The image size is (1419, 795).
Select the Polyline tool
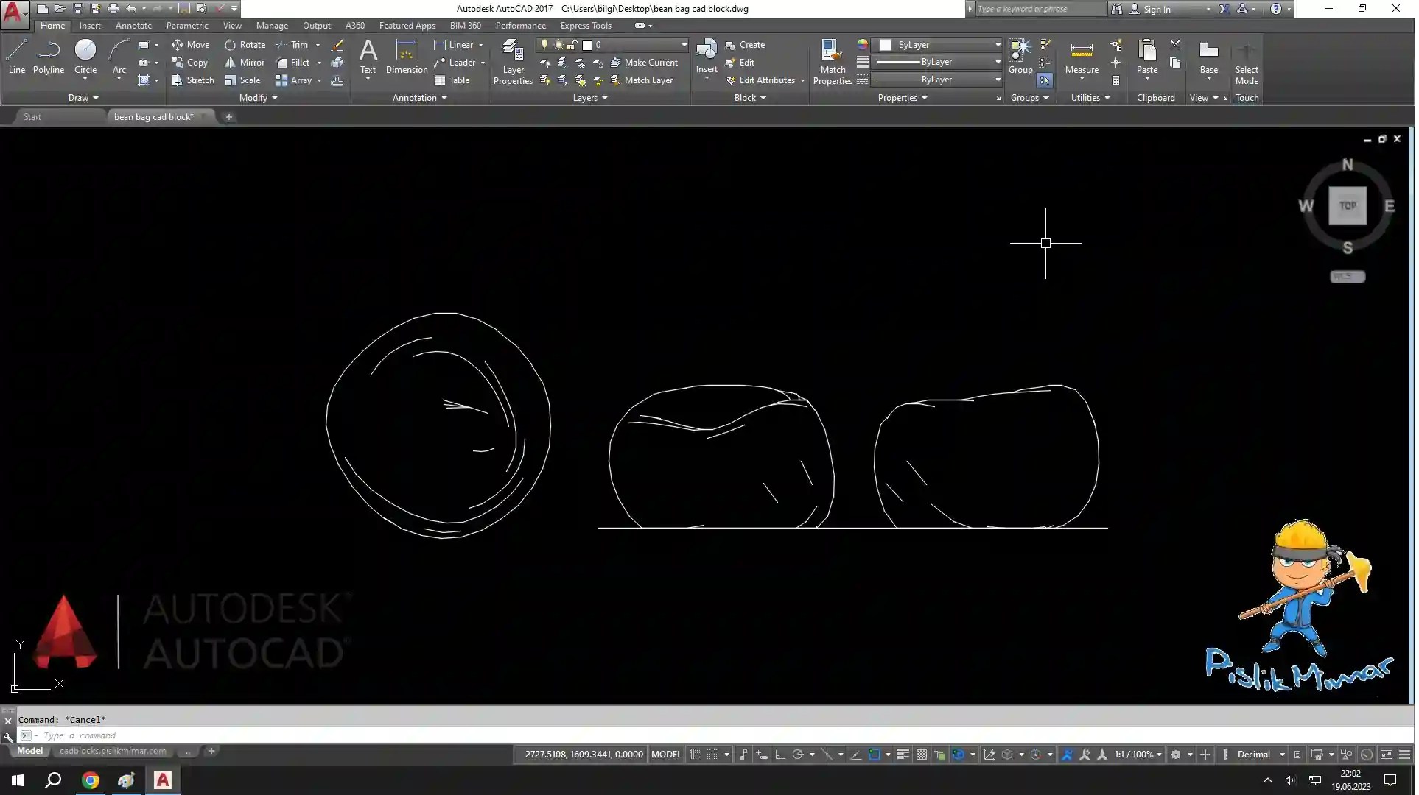[x=49, y=55]
